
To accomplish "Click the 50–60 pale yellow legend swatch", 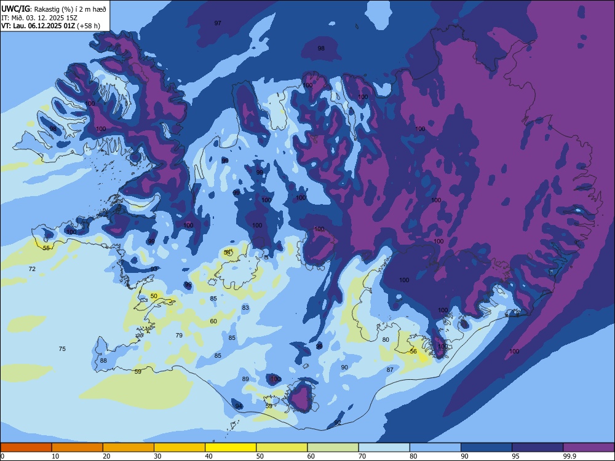I will pyautogui.click(x=282, y=447).
